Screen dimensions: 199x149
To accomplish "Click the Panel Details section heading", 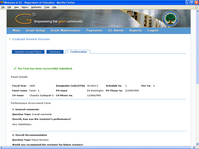I will coord(19,77).
